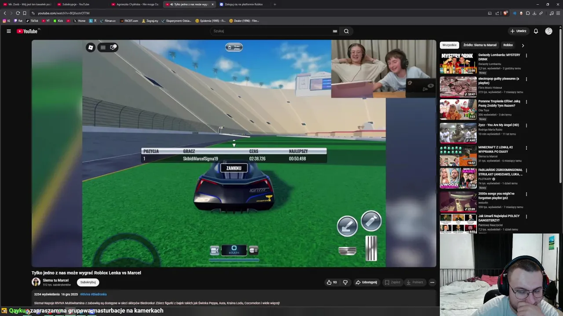Image resolution: width=563 pixels, height=316 pixels.
Task: Click the game camera icon beside the speedometer
Action: click(x=215, y=251)
